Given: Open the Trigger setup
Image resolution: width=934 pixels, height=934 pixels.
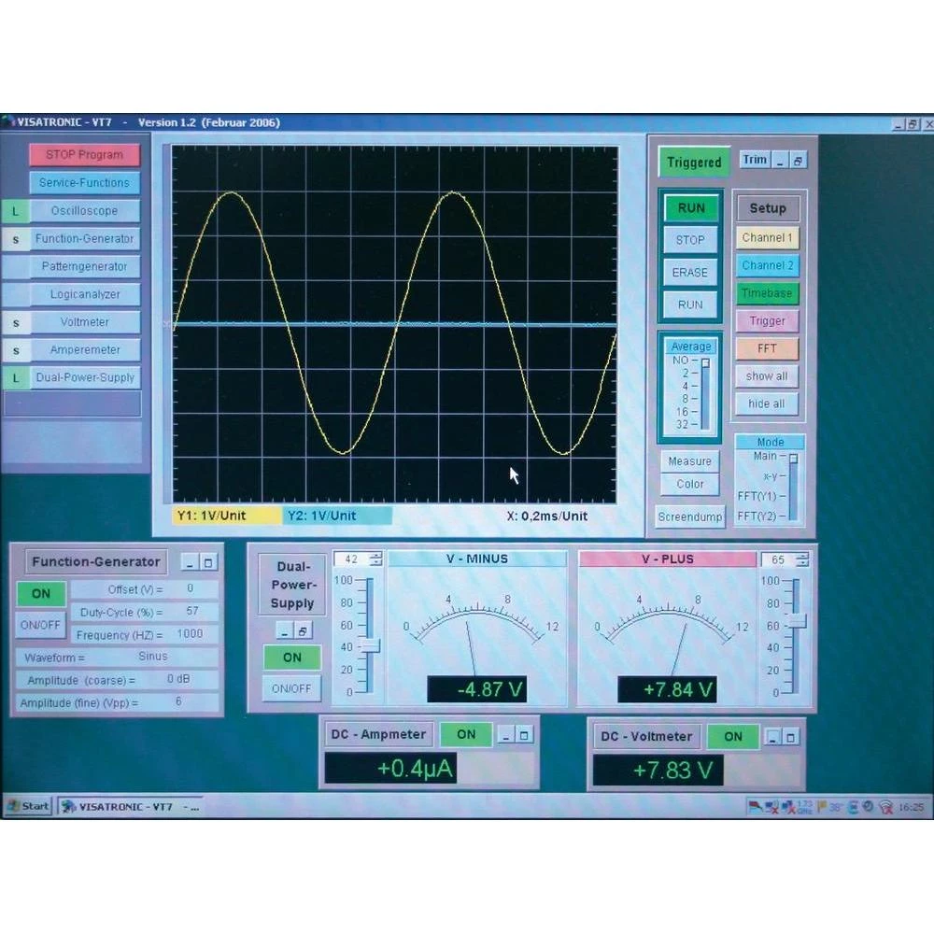Looking at the screenshot, I should (x=767, y=321).
